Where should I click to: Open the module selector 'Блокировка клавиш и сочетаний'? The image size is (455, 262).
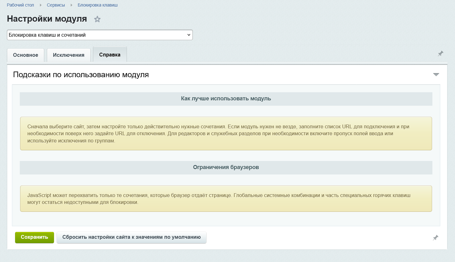[100, 35]
